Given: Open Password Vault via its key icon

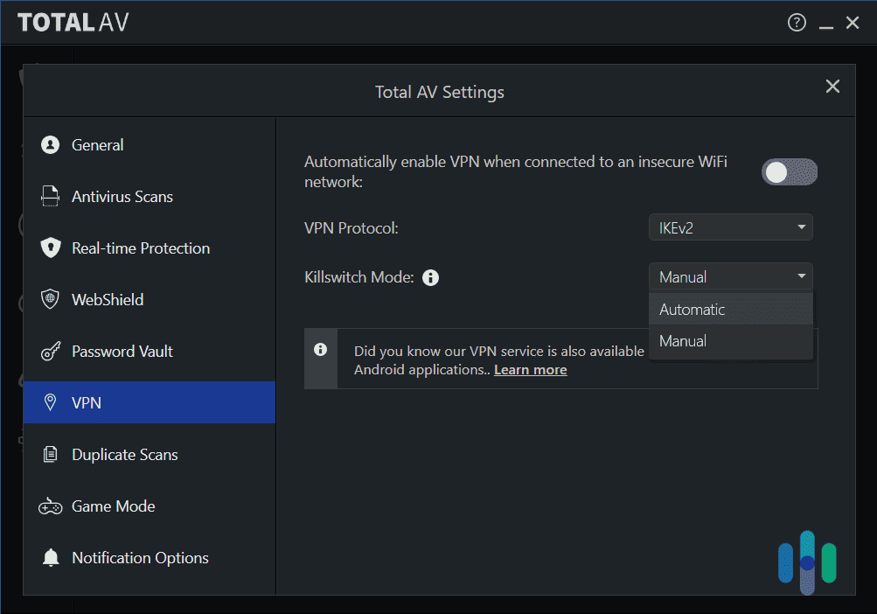Looking at the screenshot, I should [x=51, y=351].
